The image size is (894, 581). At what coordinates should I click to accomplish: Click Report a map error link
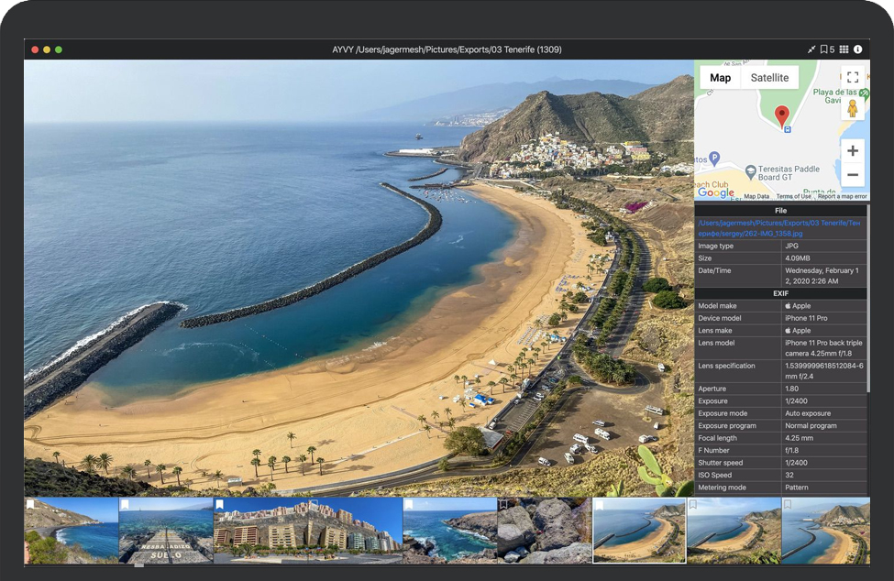842,196
